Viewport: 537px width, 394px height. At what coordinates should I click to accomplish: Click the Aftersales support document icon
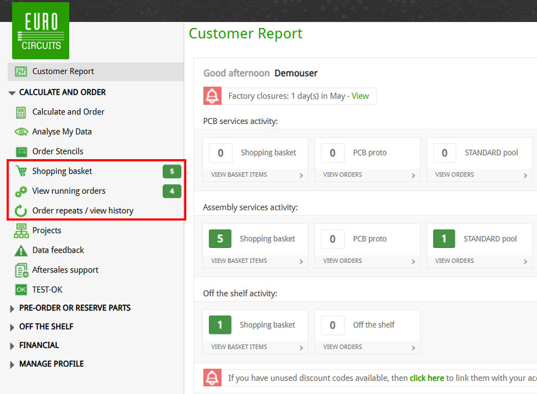pos(21,270)
